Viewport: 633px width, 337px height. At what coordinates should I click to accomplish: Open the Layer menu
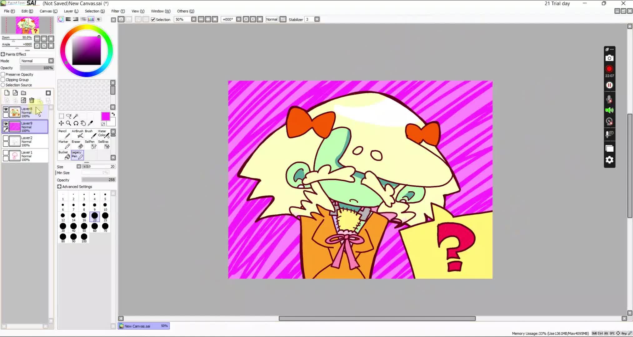[x=71, y=11]
